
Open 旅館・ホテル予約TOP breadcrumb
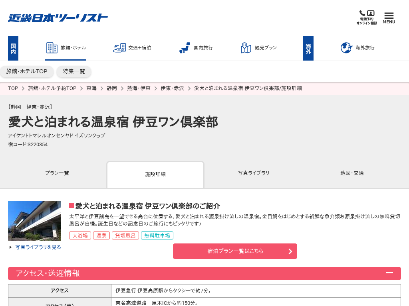pyautogui.click(x=52, y=88)
